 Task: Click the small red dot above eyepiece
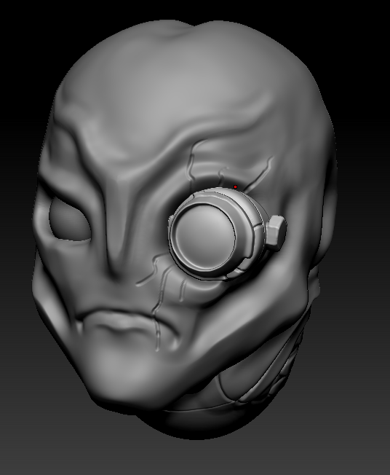[x=236, y=187]
